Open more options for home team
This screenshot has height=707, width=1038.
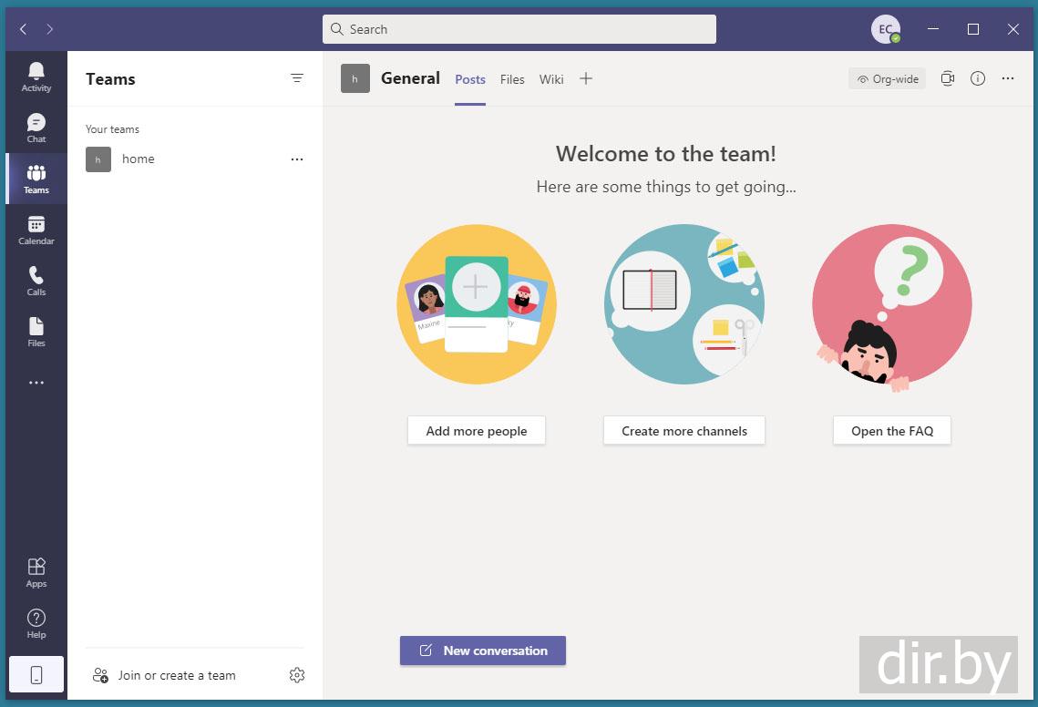point(296,159)
